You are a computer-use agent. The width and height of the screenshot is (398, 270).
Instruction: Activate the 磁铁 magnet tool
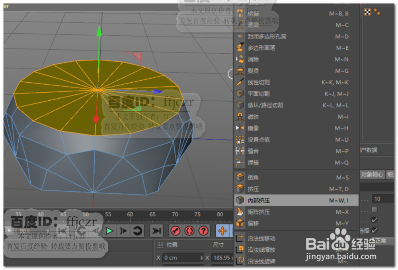(296, 117)
